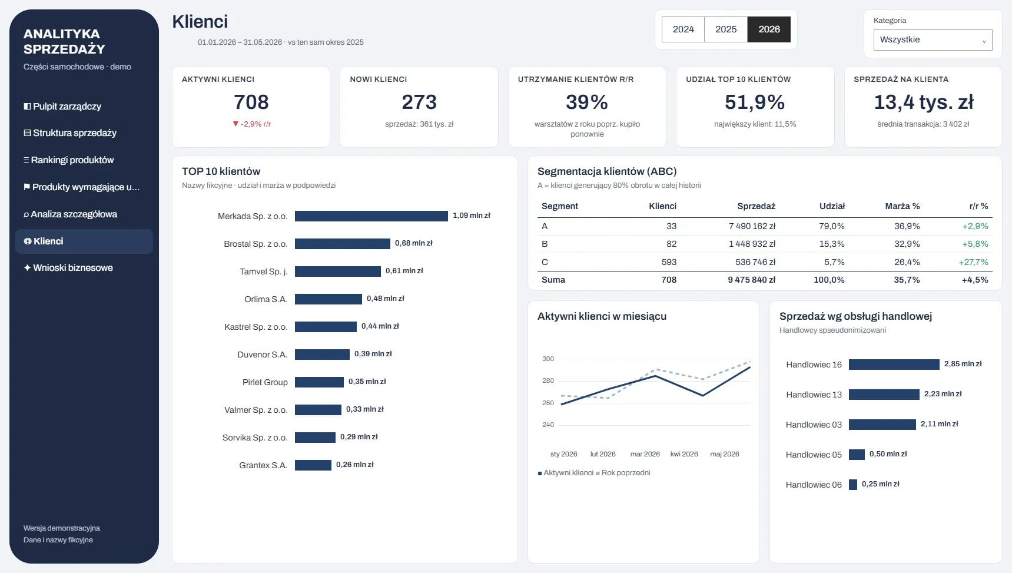Image resolution: width=1012 pixels, height=573 pixels.
Task: Click the Struktura sprzedaży sidebar icon
Action: click(x=27, y=133)
